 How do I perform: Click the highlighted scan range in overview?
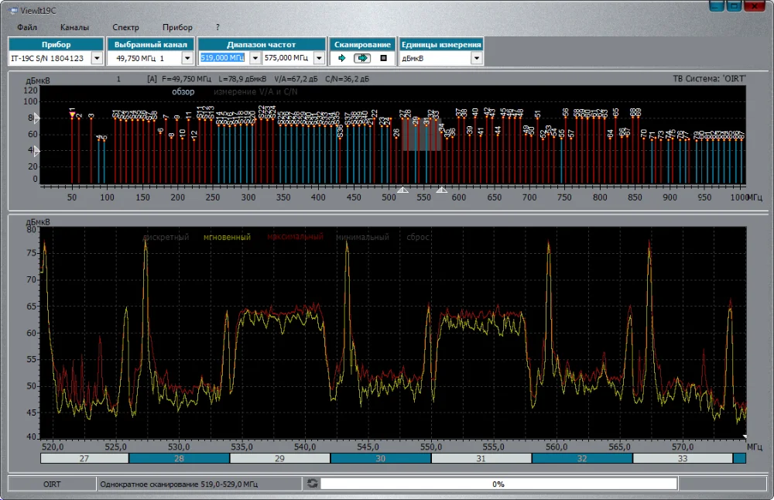click(x=422, y=135)
